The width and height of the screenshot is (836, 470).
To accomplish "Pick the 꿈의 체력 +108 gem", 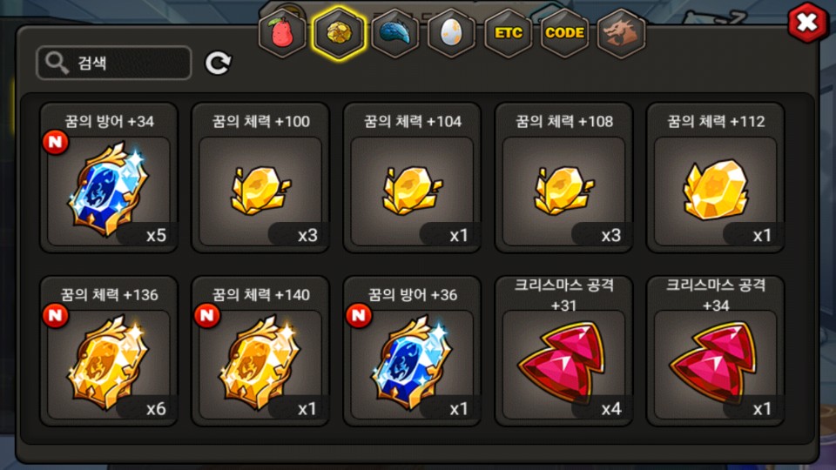I will [x=563, y=178].
